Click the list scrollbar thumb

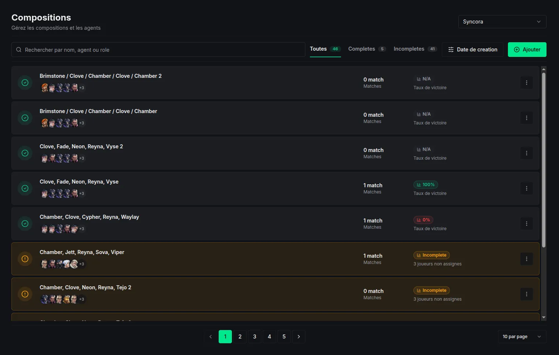point(544,160)
